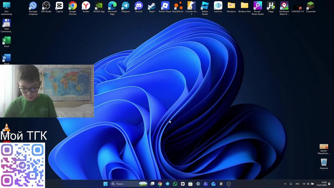Image resolution: width=334 pixels, height=188 pixels.
Task: Open the clock showing 14:59
Action: click(321, 184)
